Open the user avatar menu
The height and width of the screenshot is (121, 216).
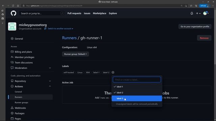(x=206, y=13)
